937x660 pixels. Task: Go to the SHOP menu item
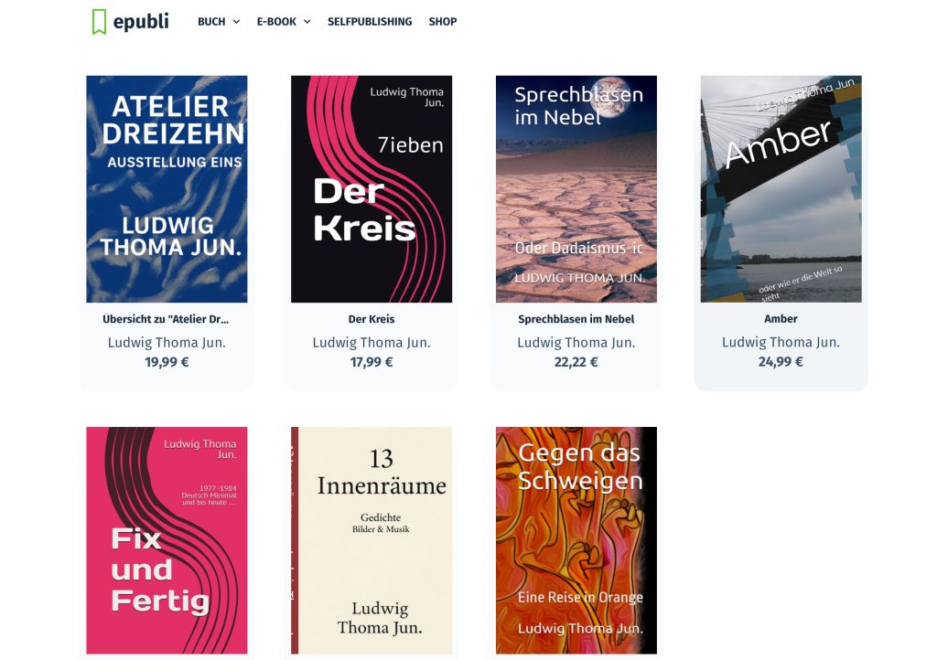(x=442, y=22)
